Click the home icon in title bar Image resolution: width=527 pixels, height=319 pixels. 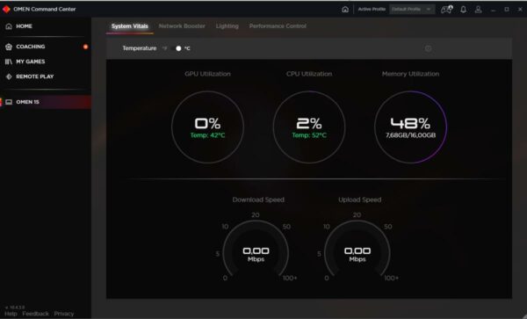[345, 9]
